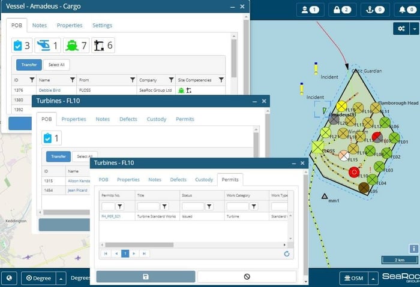The height and width of the screenshot is (287, 420).
Task: Click the anchor count icon in top bar
Action: pos(375,10)
